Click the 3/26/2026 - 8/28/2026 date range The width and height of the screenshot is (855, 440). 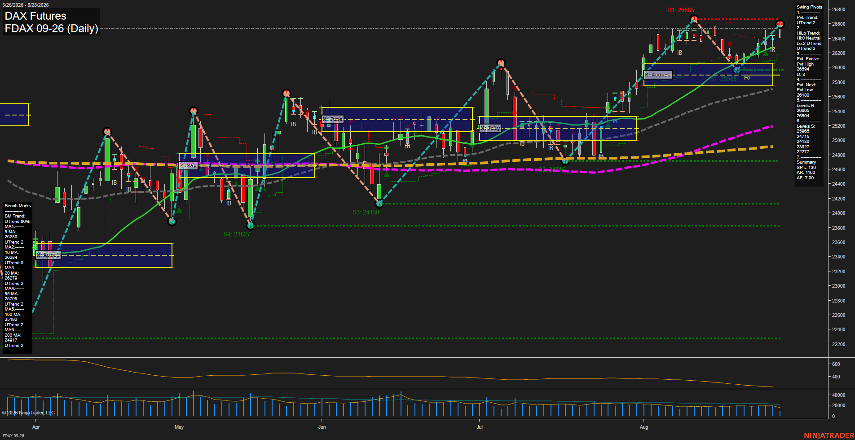[26, 5]
